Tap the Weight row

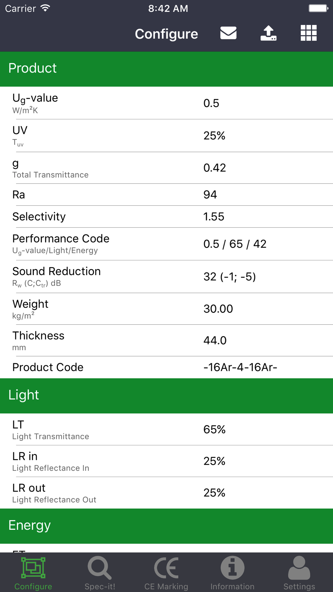[166, 309]
